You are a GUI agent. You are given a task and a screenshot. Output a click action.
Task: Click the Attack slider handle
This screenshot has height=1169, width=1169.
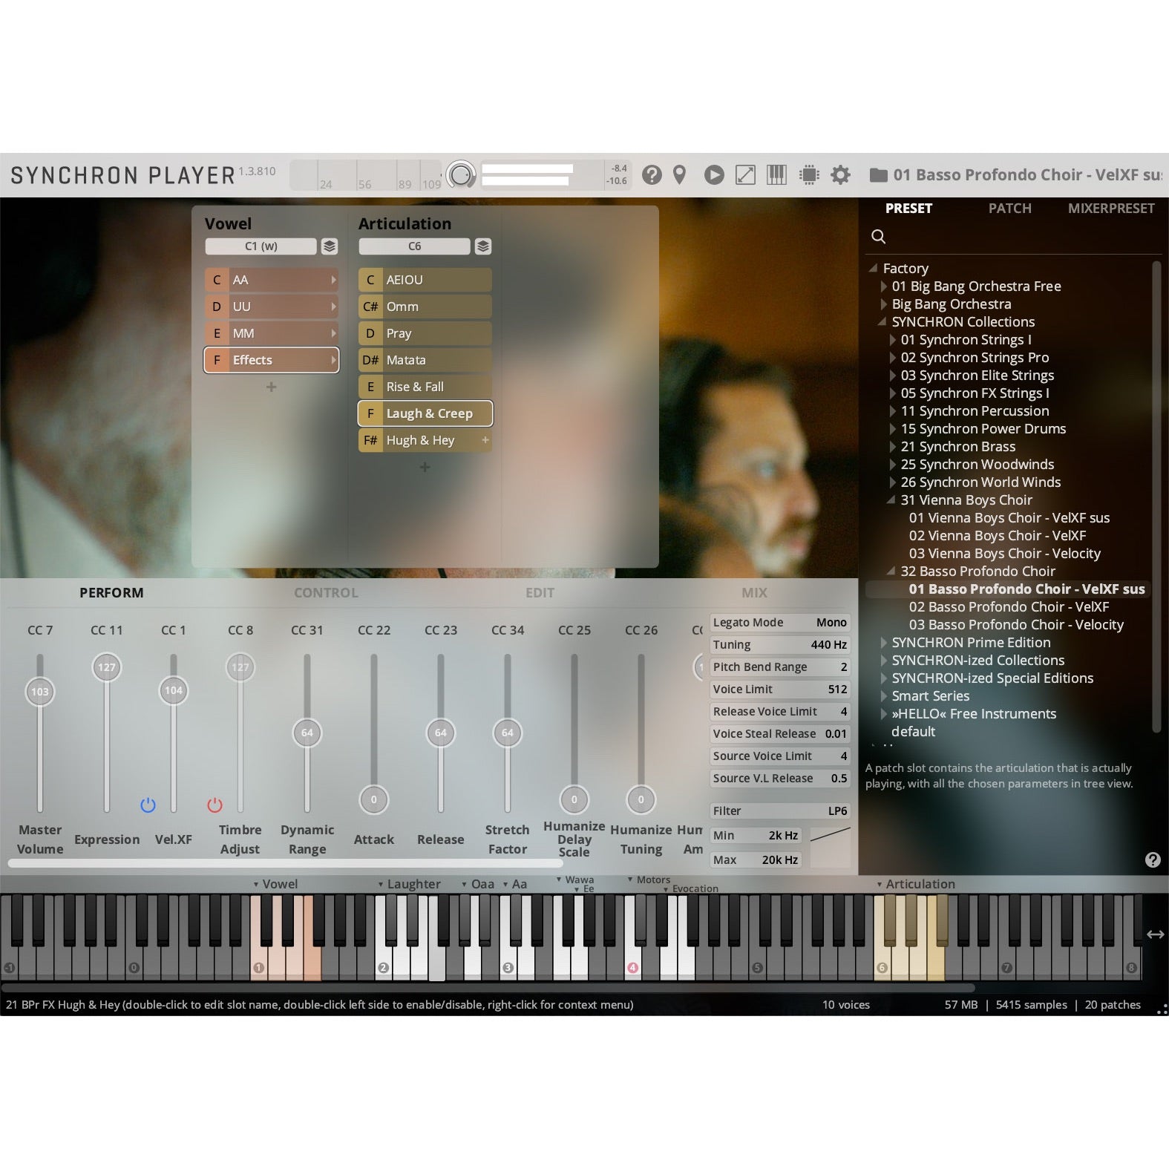[373, 799]
